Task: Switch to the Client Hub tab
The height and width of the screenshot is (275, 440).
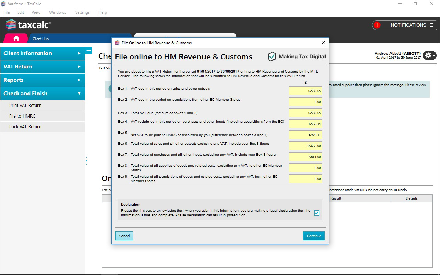Action: coord(41,38)
